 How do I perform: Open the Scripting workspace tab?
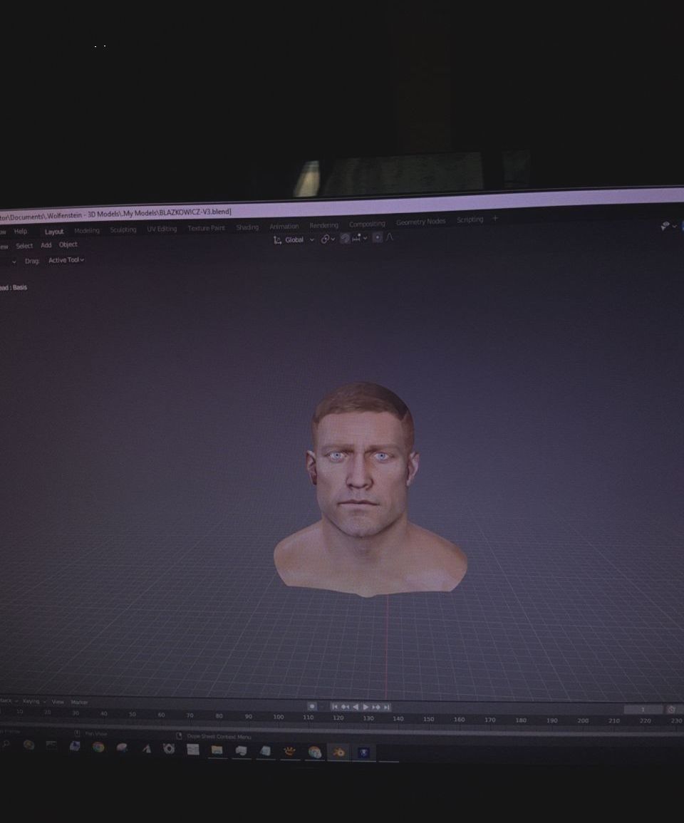[x=470, y=220]
